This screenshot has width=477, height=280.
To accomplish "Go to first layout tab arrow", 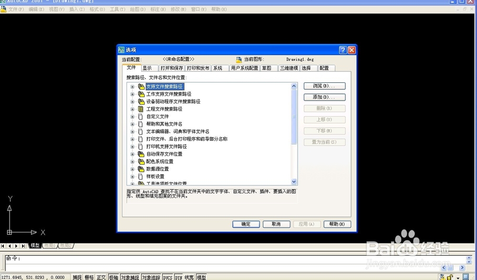I will click(x=3, y=246).
